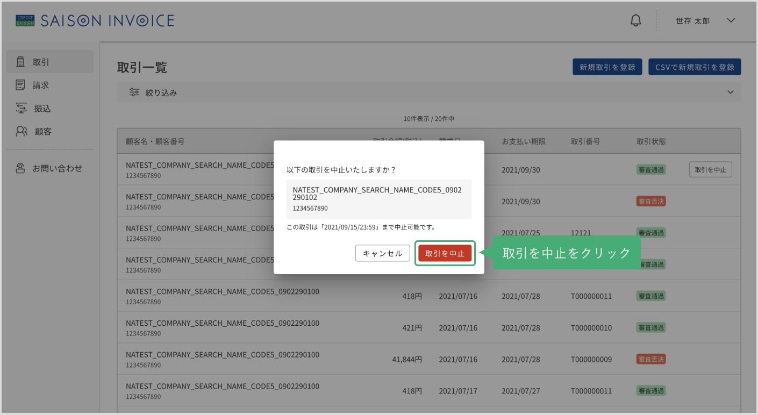The width and height of the screenshot is (758, 415).
Task: Click キャンセル in the dialog
Action: click(383, 253)
